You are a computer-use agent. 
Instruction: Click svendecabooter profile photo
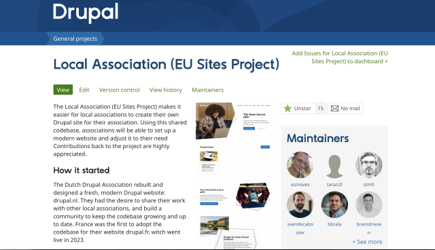(x=300, y=204)
